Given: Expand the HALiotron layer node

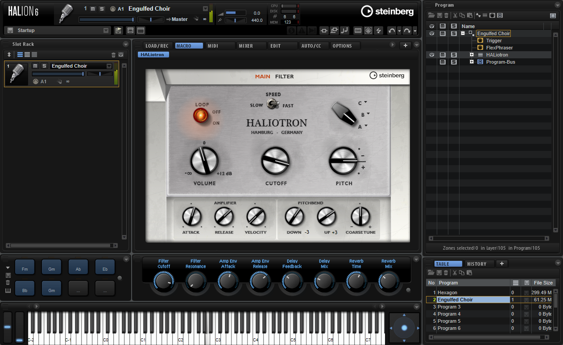Looking at the screenshot, I should (x=472, y=55).
